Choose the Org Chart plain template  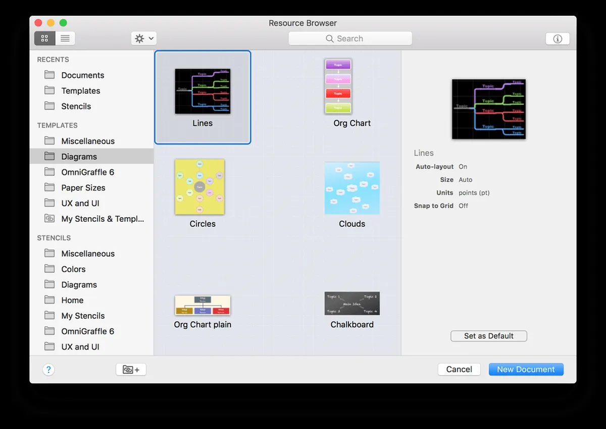[x=203, y=305]
